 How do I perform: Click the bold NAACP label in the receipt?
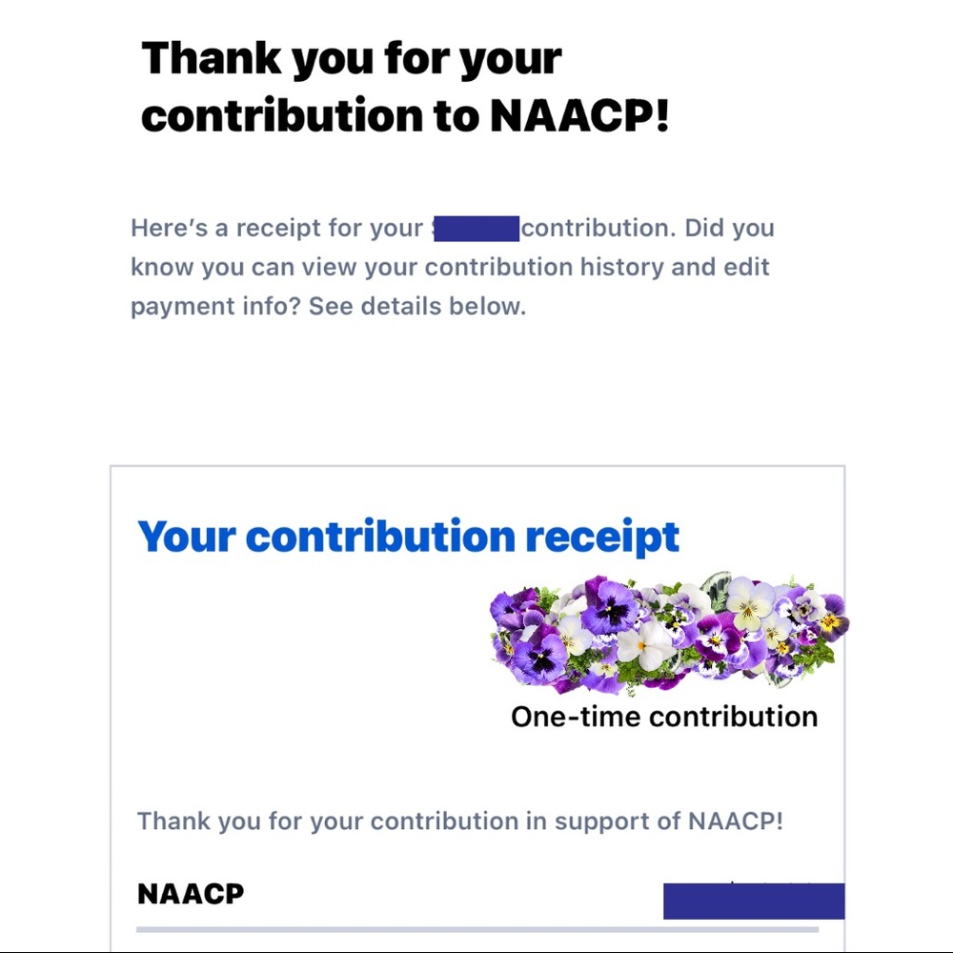tap(191, 894)
